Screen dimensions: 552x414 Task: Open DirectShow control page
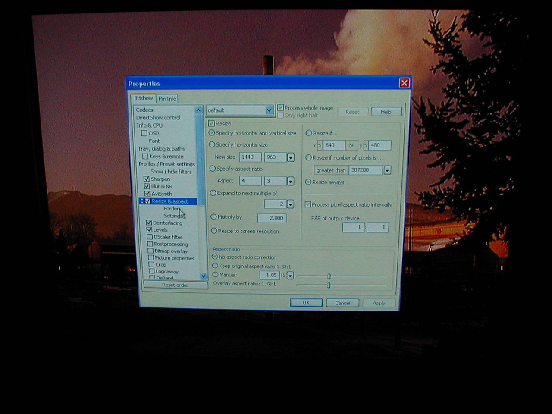158,118
